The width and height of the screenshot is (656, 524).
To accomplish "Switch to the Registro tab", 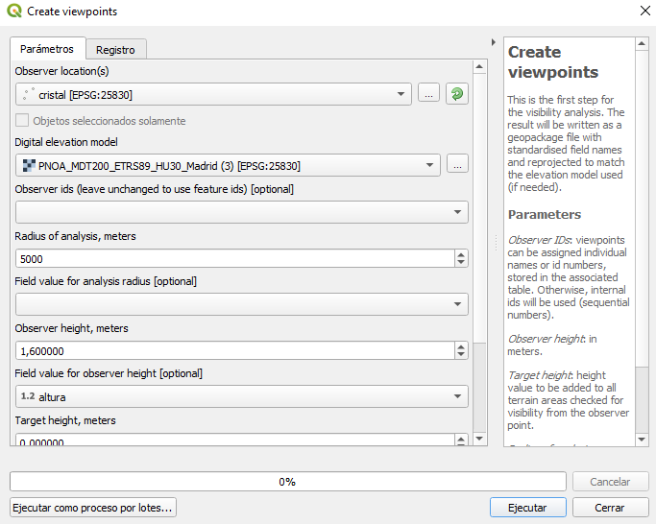I will [115, 49].
